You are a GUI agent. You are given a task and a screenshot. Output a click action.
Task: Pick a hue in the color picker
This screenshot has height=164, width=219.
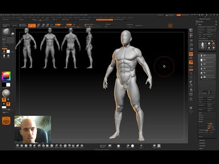tap(6, 76)
